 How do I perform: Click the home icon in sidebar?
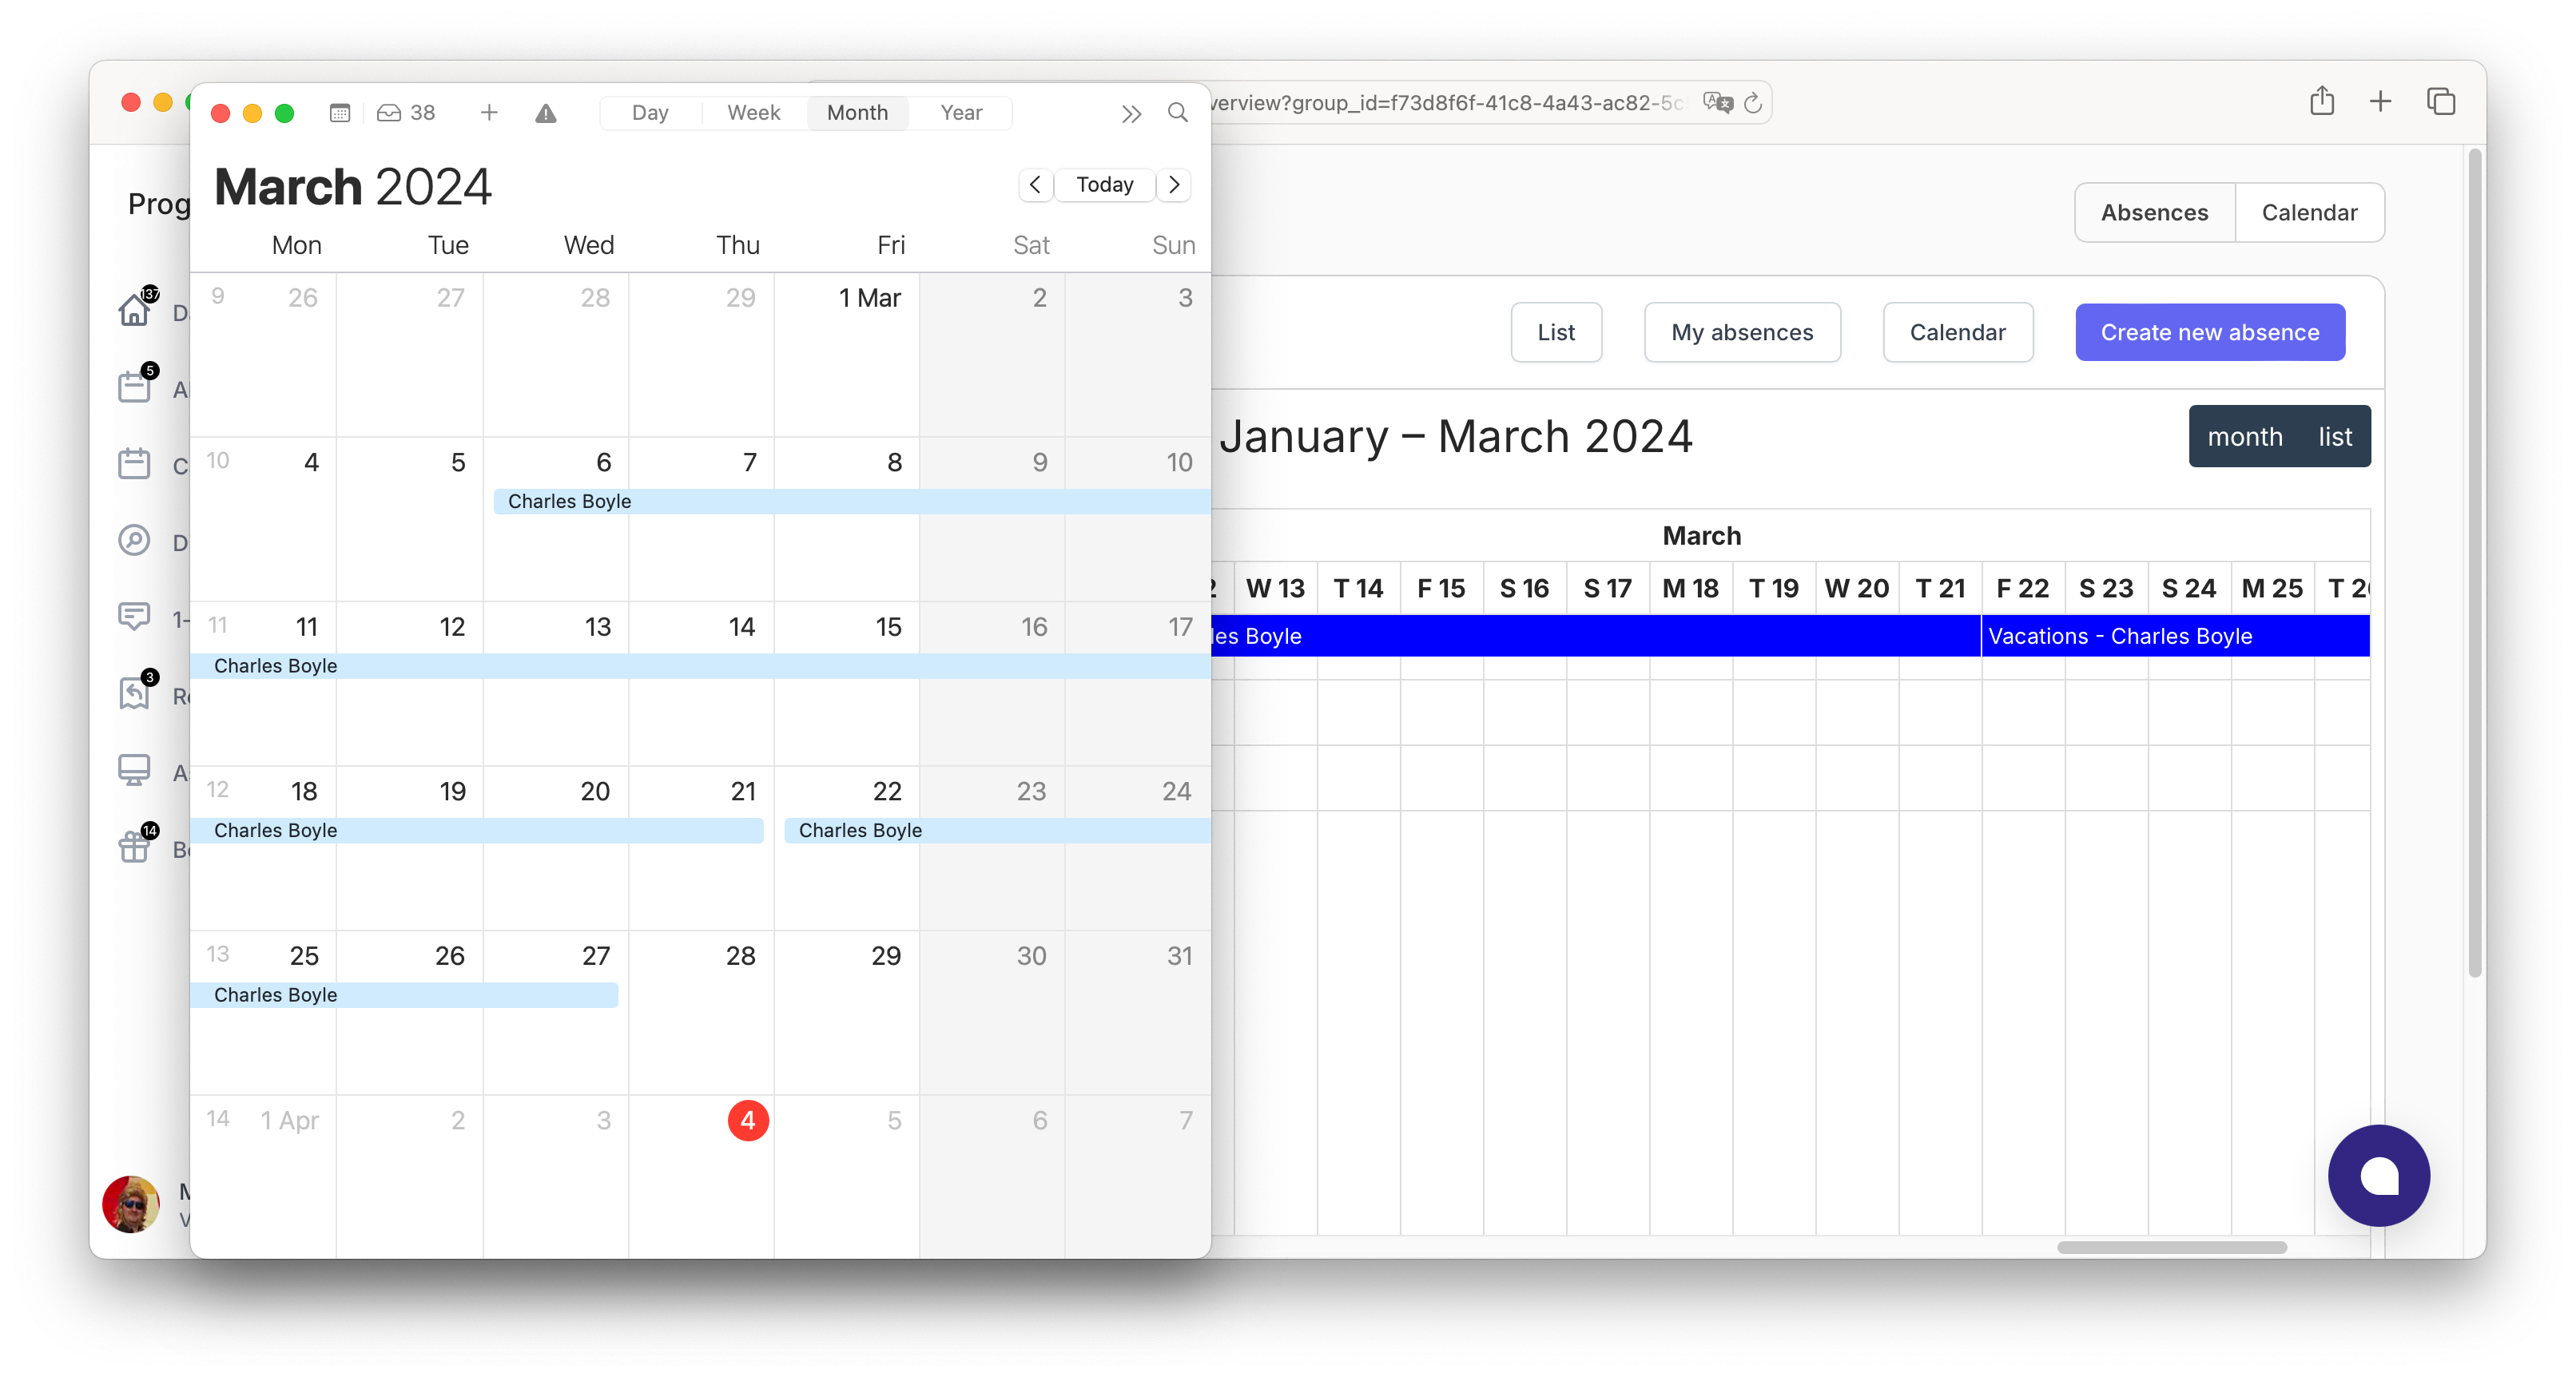(137, 312)
